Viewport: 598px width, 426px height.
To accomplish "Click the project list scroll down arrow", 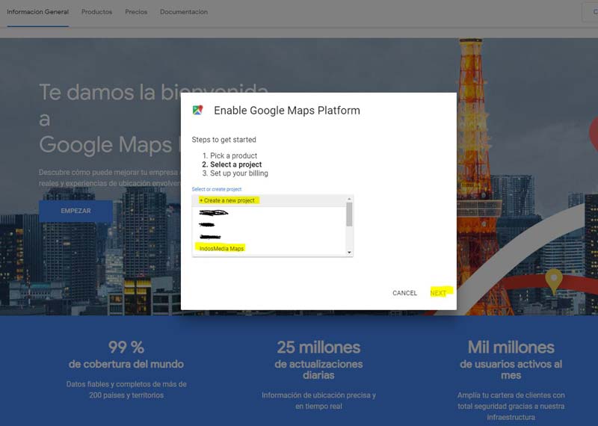I will [349, 253].
